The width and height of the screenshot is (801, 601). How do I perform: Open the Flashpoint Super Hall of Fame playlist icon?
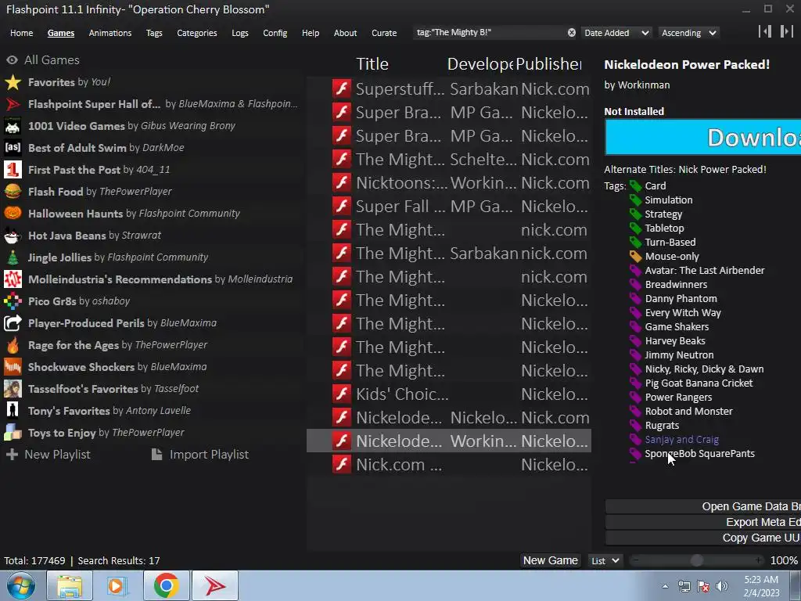(13, 104)
